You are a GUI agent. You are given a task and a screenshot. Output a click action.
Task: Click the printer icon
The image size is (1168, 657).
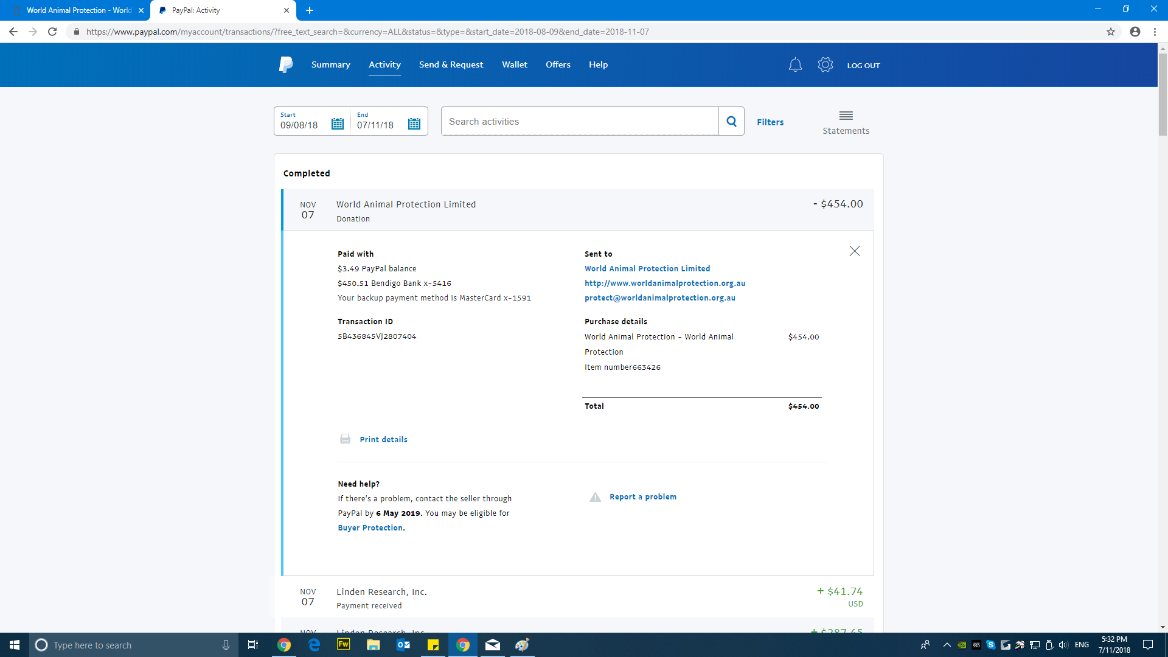tap(345, 439)
